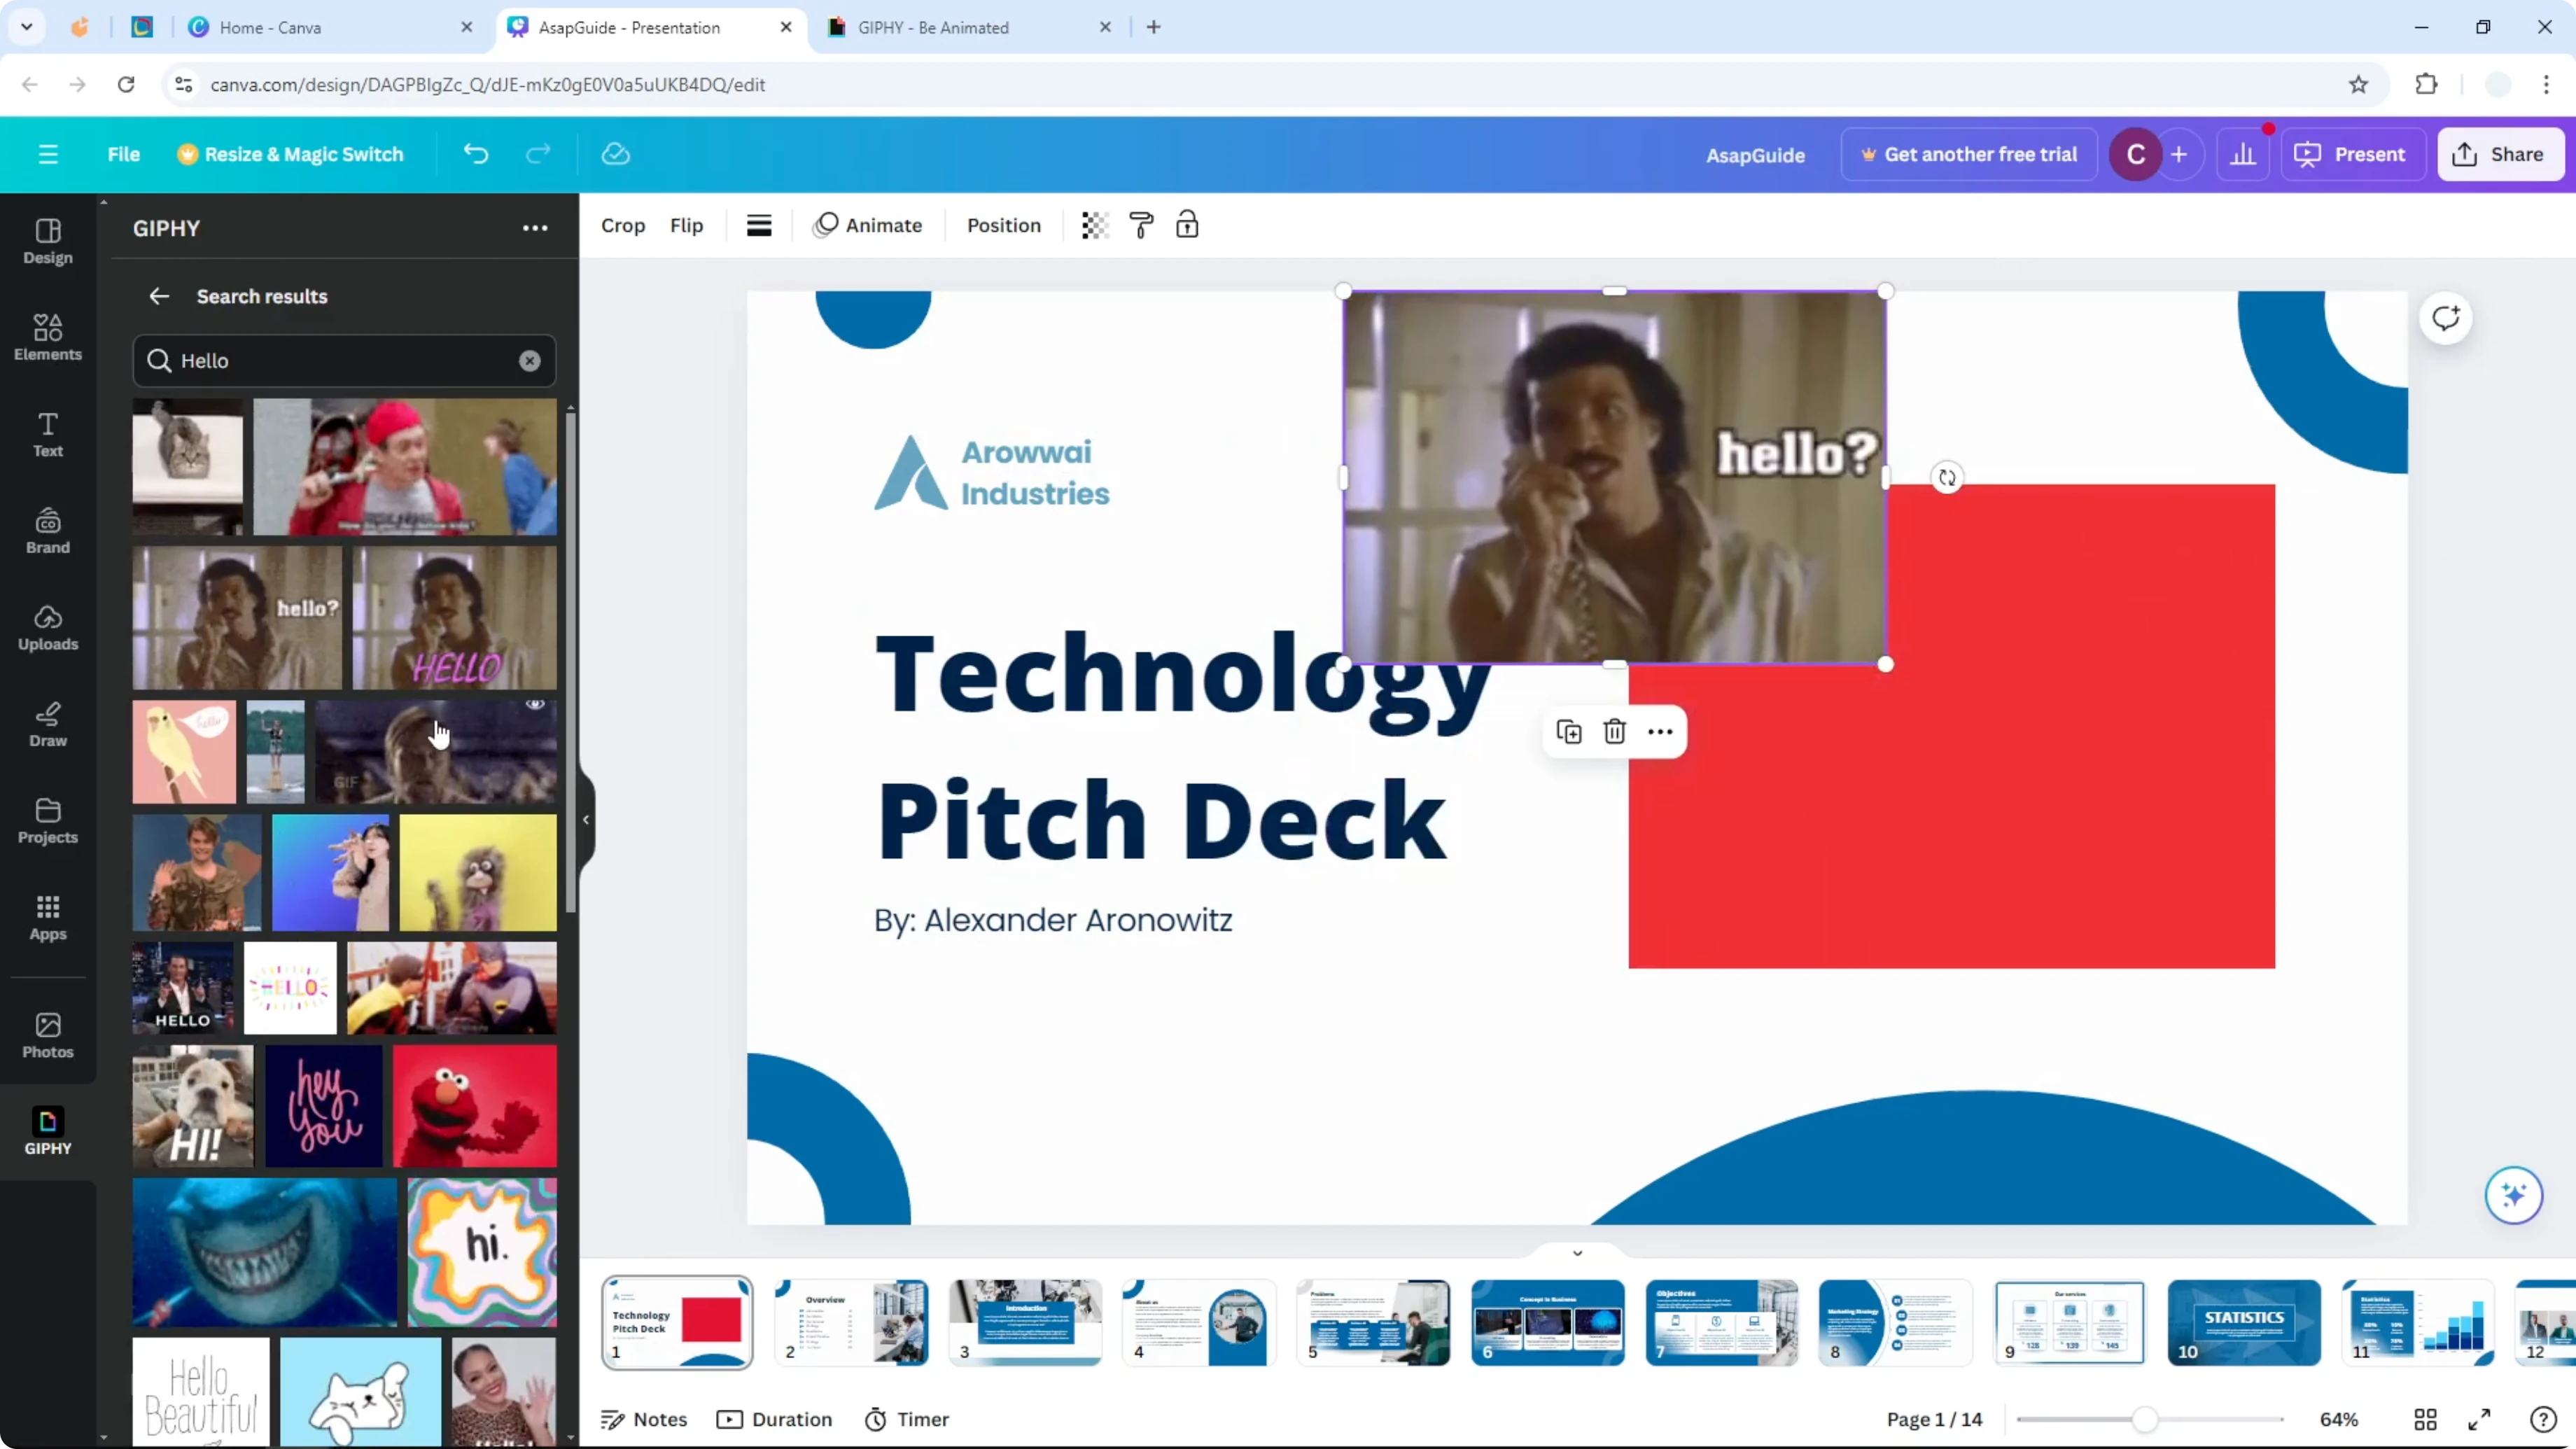
Task: Duplicate the selected GIF element
Action: click(x=1569, y=732)
